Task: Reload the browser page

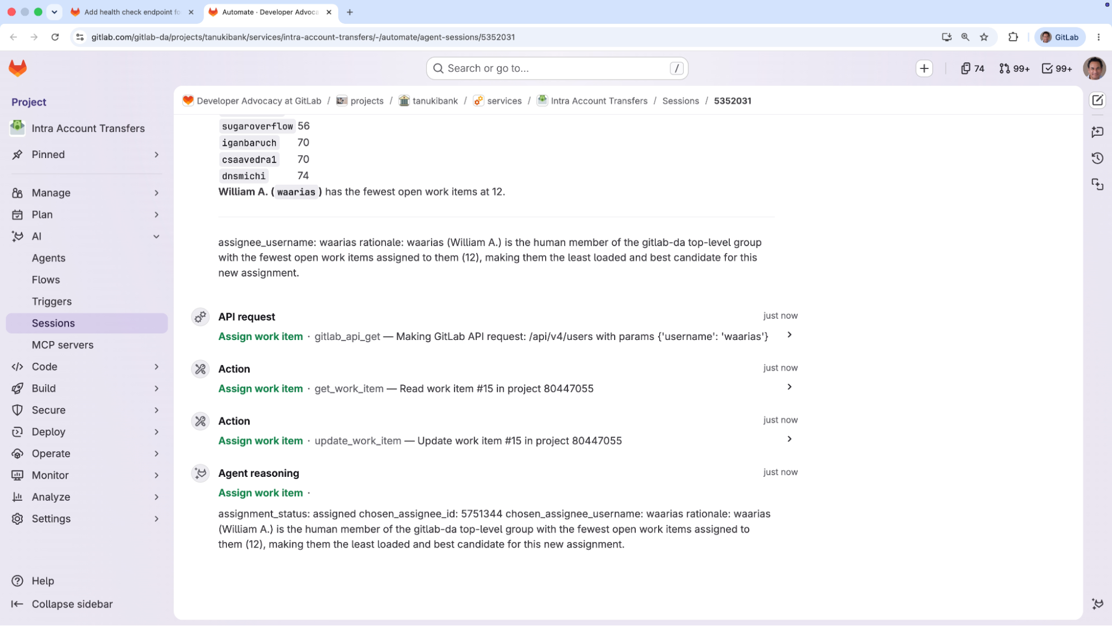Action: click(55, 37)
